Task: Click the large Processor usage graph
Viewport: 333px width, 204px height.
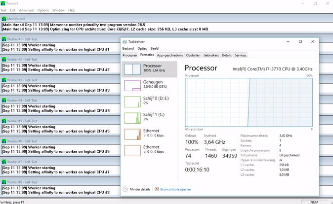Action: coord(249,102)
